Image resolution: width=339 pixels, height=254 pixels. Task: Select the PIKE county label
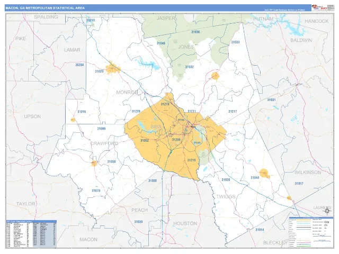pos(21,39)
